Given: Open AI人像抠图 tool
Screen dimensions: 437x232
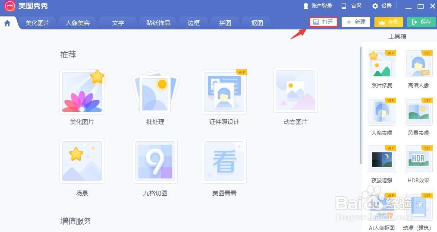Looking at the screenshot, I should coord(382,207).
